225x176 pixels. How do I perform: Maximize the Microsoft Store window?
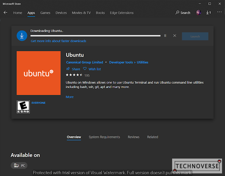click(210, 4)
